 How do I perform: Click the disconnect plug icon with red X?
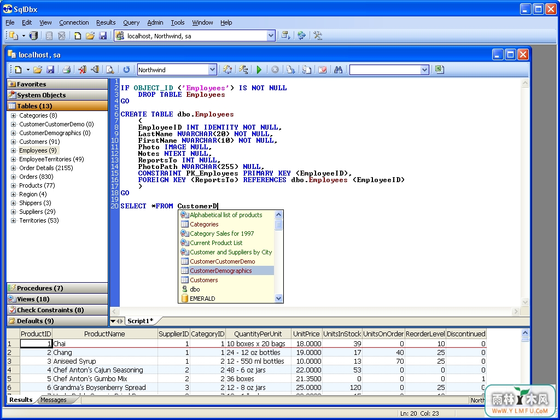[83, 69]
